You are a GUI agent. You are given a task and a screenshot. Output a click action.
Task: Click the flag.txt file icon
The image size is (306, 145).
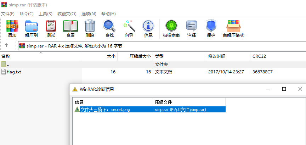coord(4,72)
